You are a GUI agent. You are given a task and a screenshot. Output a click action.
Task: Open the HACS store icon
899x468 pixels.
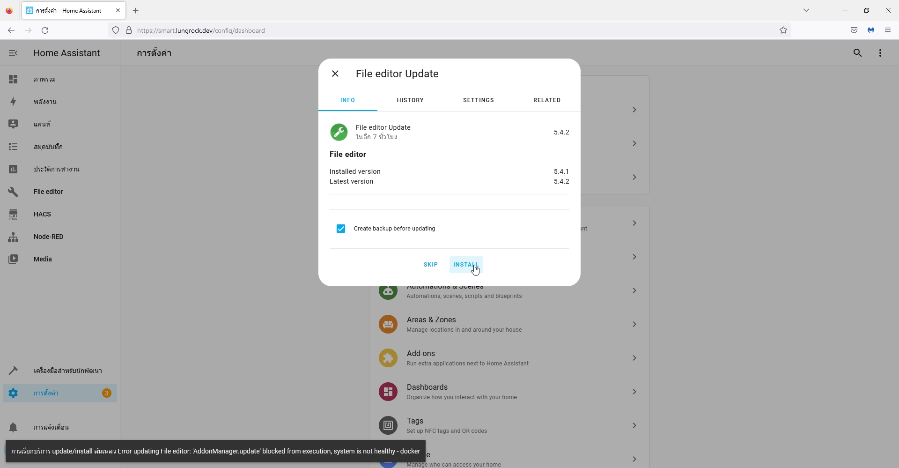point(13,214)
